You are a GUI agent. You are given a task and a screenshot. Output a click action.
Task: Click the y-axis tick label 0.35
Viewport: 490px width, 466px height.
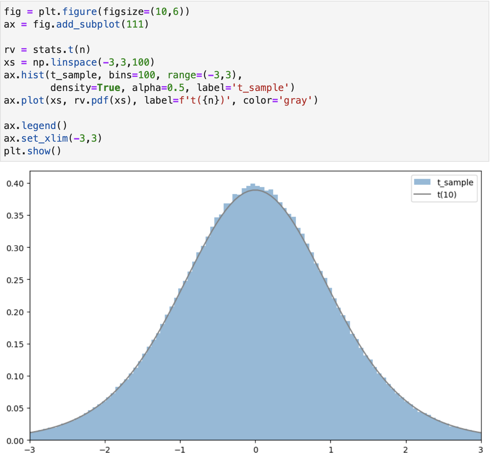click(15, 215)
